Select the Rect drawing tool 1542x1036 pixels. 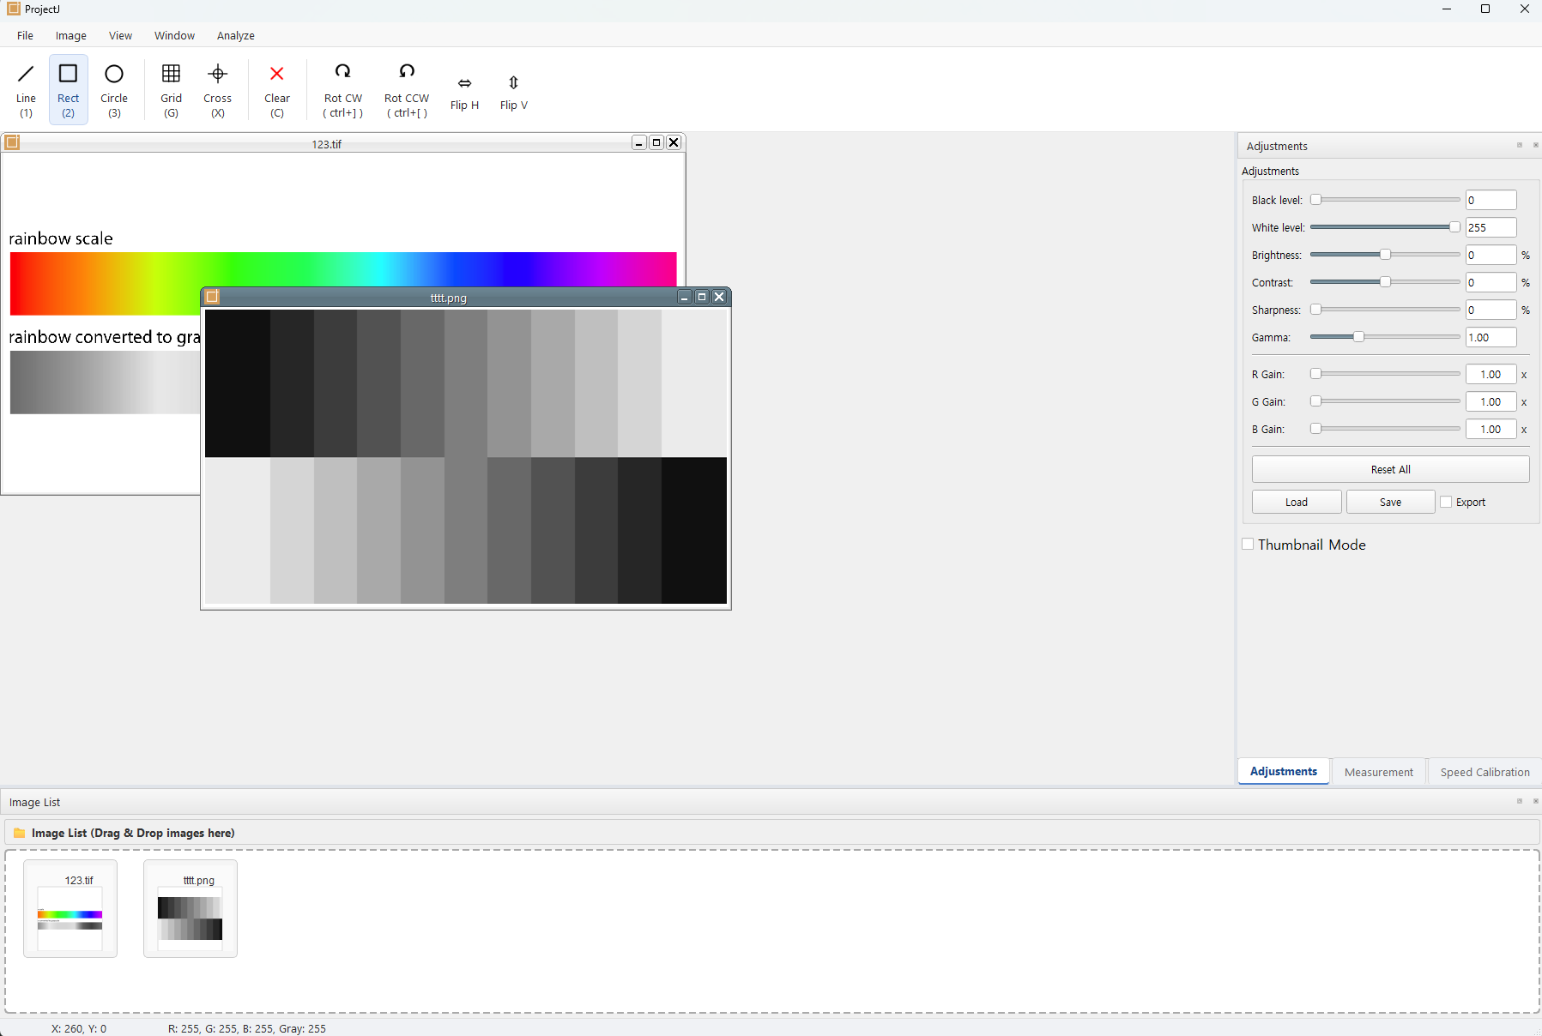69,89
